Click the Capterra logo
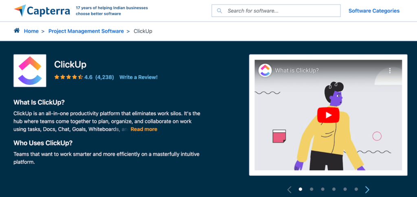Image resolution: width=417 pixels, height=197 pixels. click(x=42, y=11)
